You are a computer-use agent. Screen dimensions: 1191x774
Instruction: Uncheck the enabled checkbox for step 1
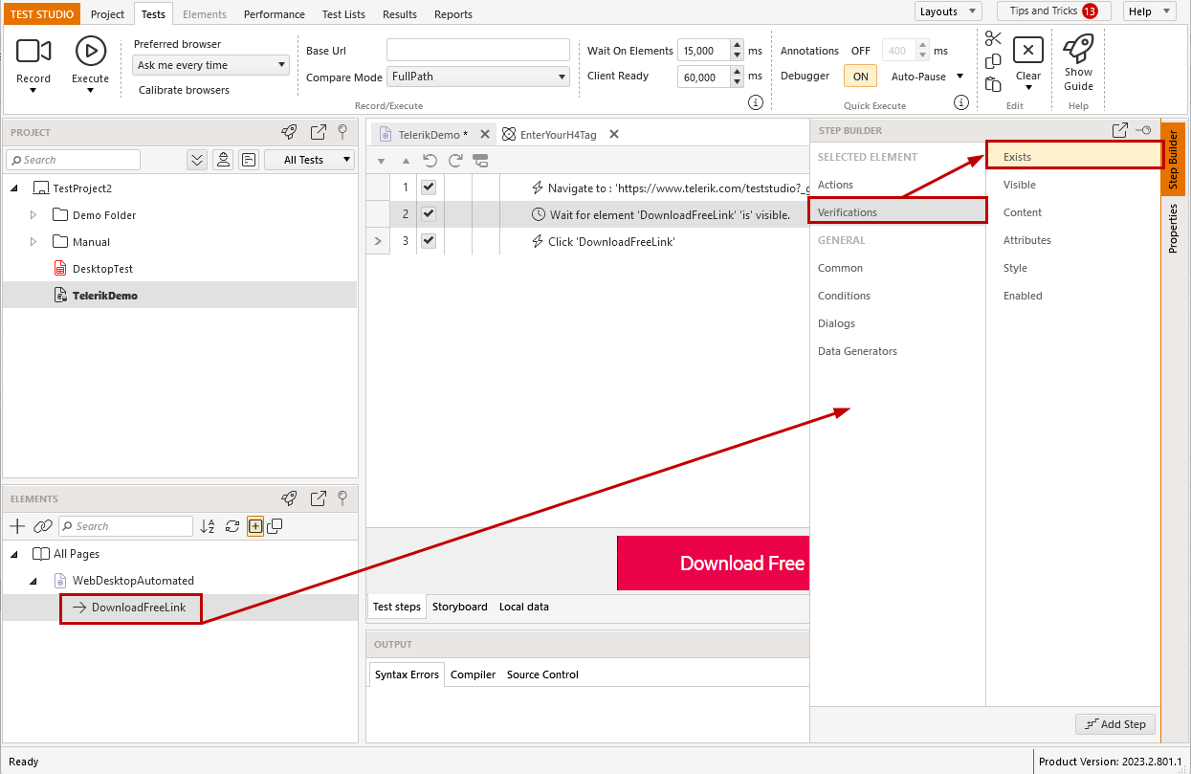point(429,188)
